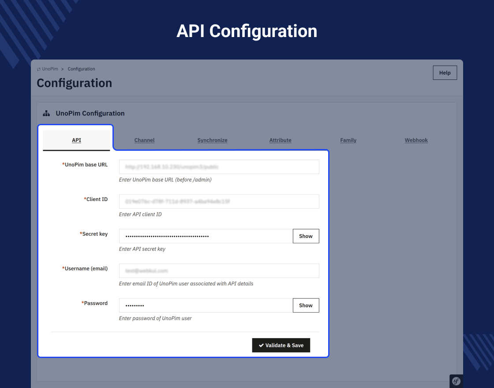Click the '*Password' field label
494x388 pixels.
tap(94, 303)
